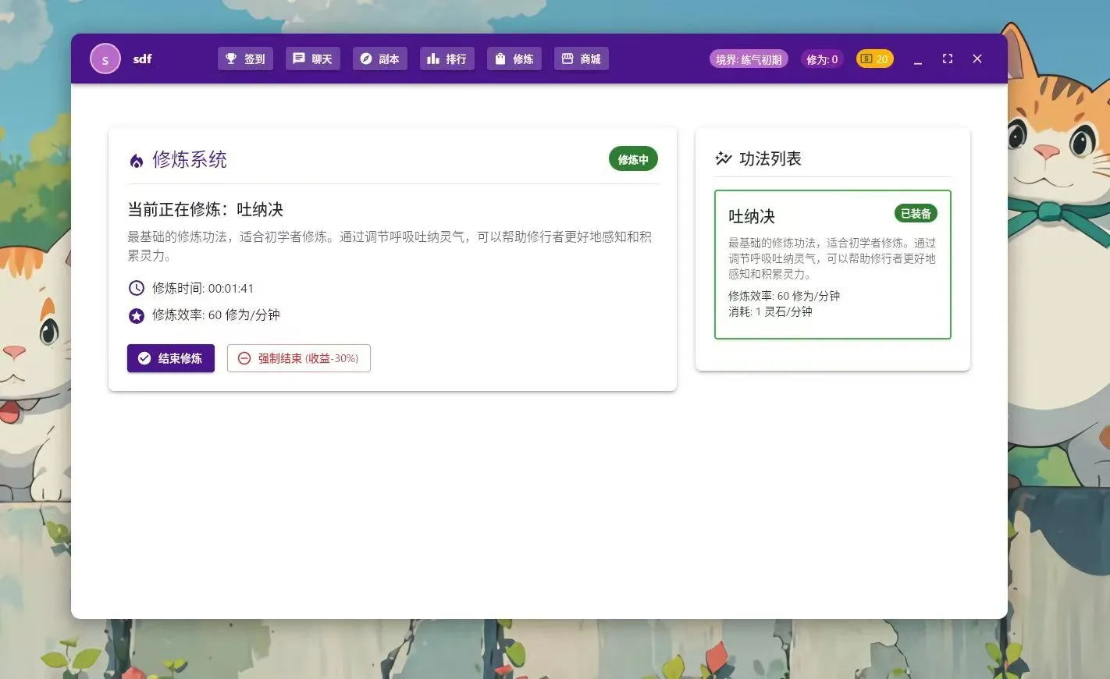
Task: Click the clock icon next to 修炼时间
Action: click(x=137, y=288)
